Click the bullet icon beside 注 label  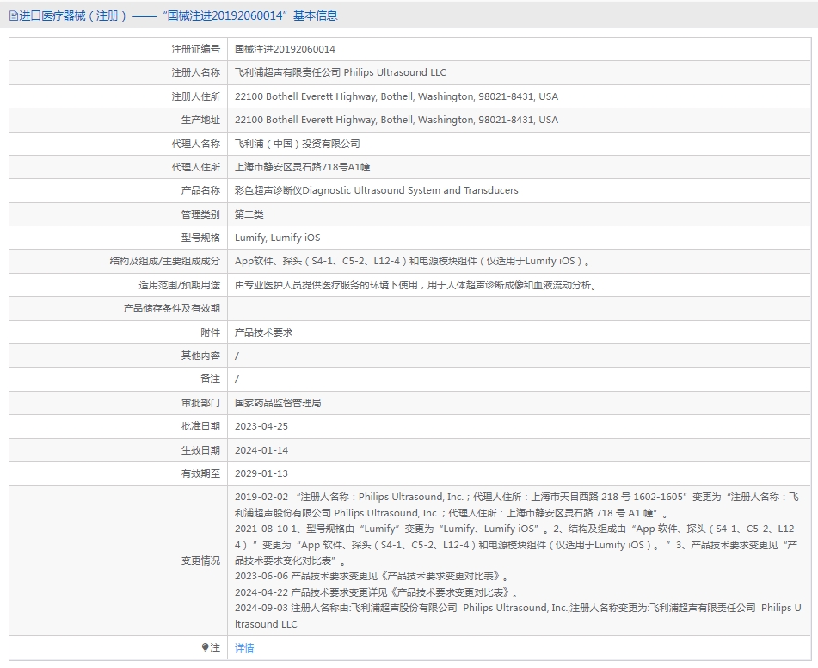(205, 647)
